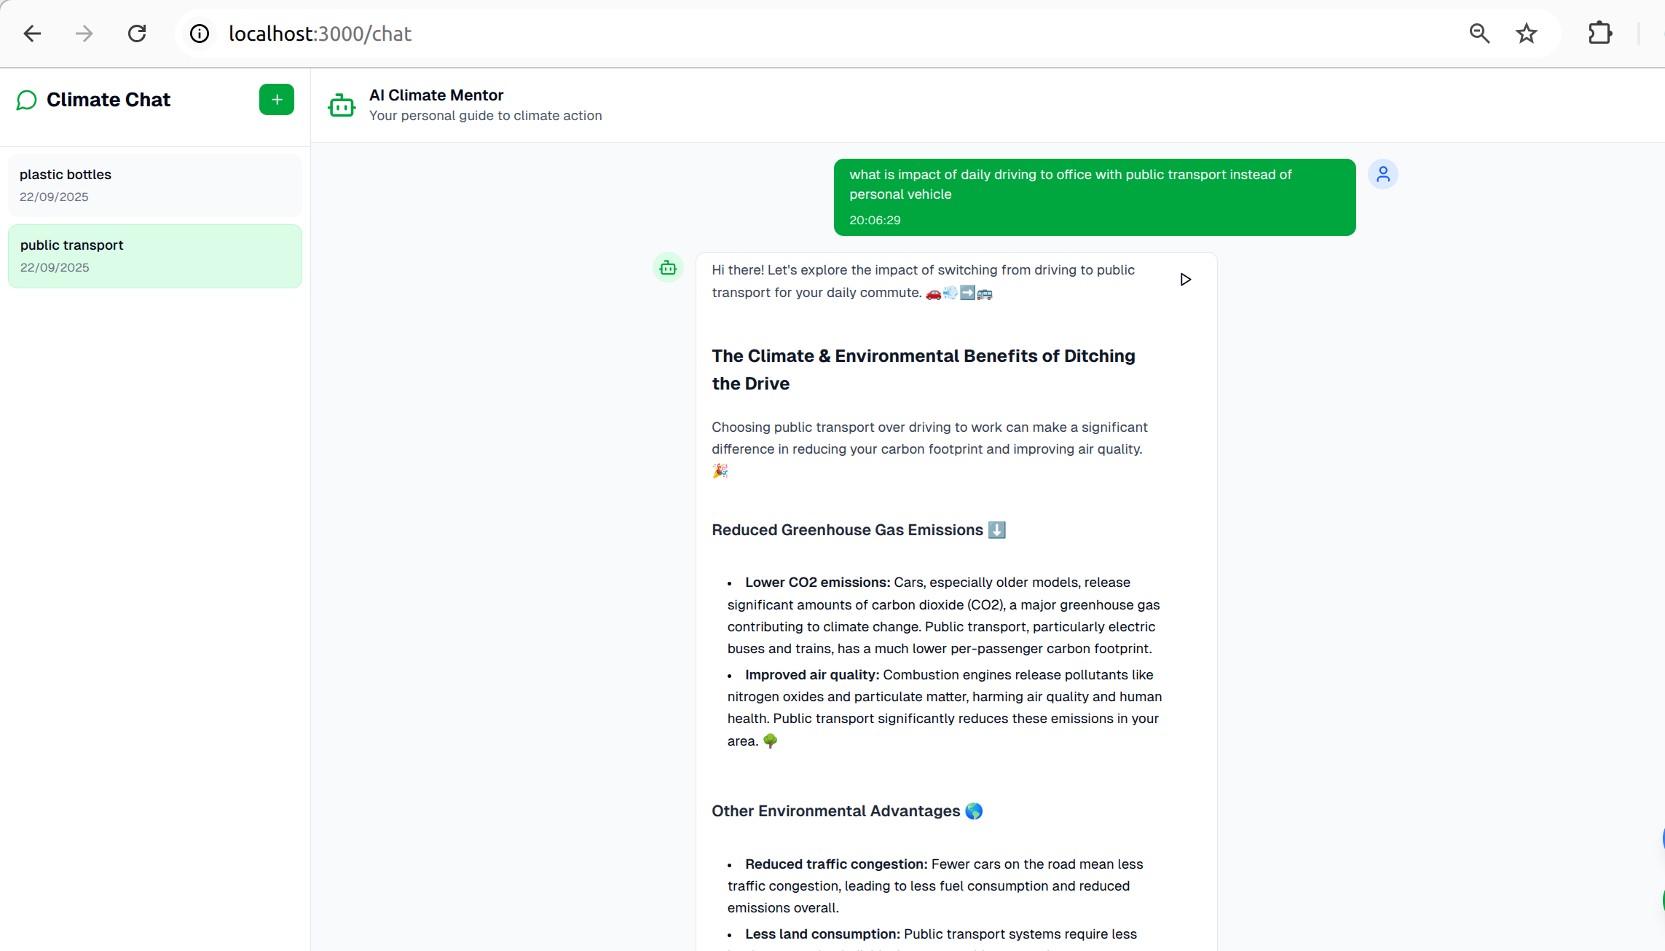Play the AI response audio
The width and height of the screenshot is (1665, 951).
tap(1185, 280)
